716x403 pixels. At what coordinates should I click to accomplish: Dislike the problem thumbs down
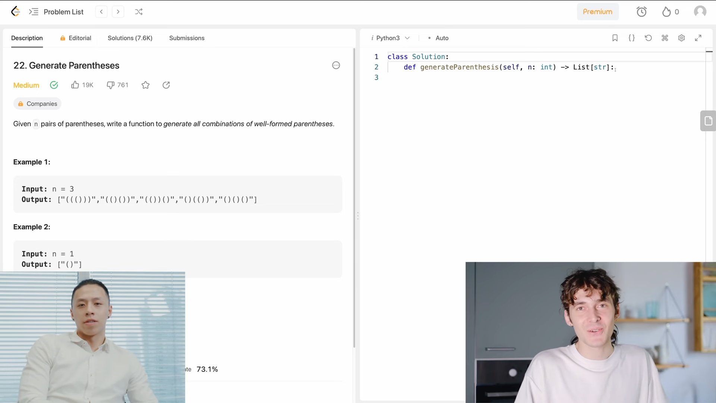click(110, 85)
